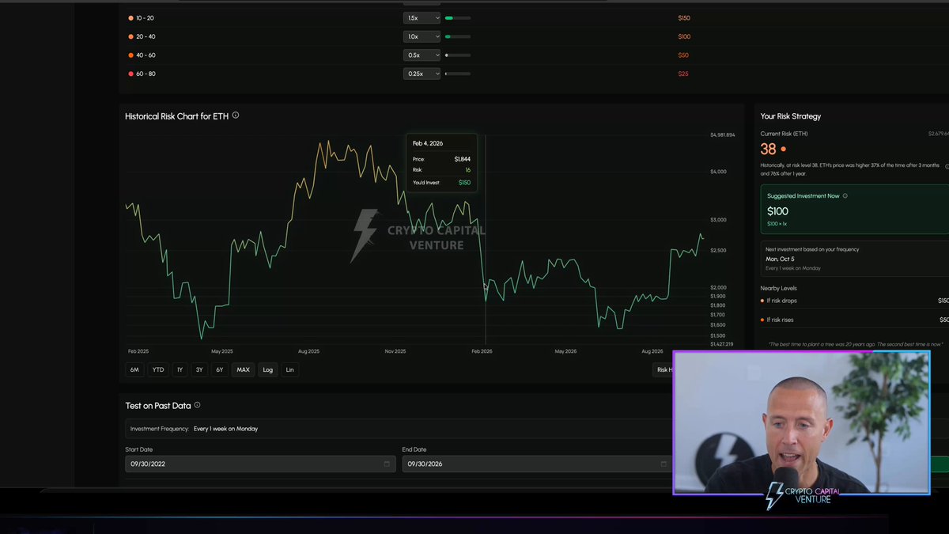Click the $150 amount in 10 - 20 row
The image size is (949, 534).
coord(684,17)
